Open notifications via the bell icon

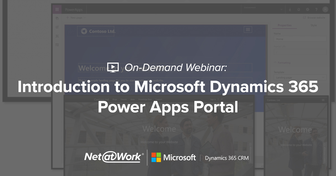[x=298, y=9]
